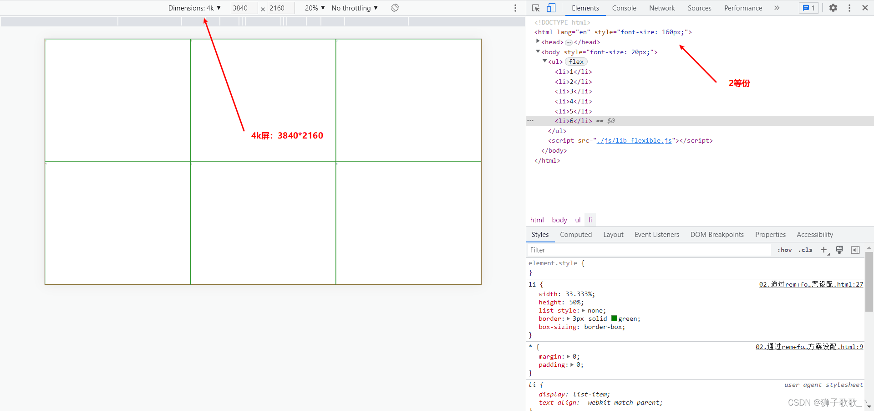Click the viewport height field 2160
874x411 pixels.
pos(281,8)
